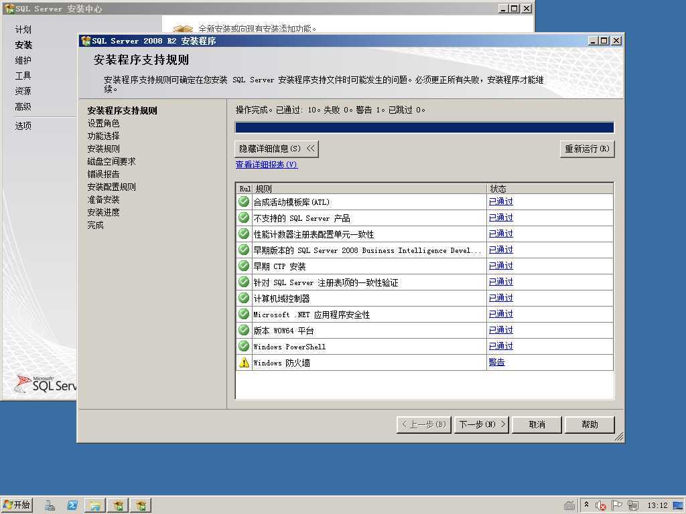Click the Action Center flag tray icon
Image resolution: width=686 pixels, height=514 pixels.
point(616,505)
